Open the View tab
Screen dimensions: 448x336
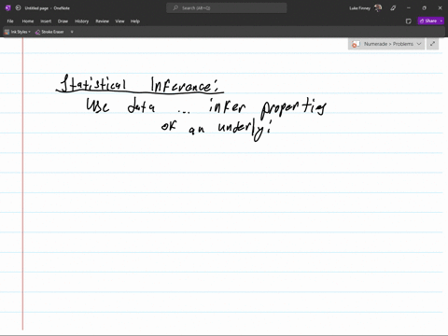[x=119, y=21]
